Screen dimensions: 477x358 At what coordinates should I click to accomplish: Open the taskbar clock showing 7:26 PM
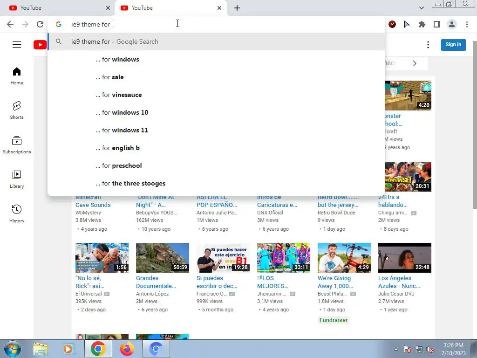pyautogui.click(x=453, y=349)
